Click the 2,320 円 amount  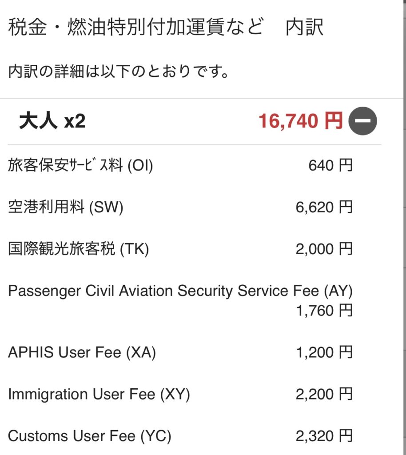(324, 436)
